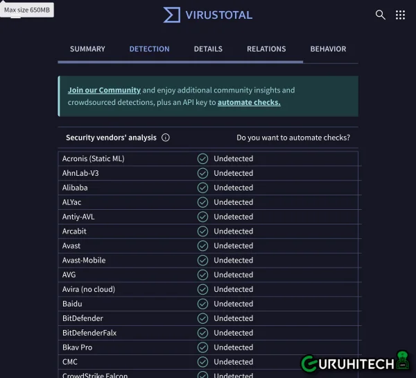Click the checkmark icon in Avira row

click(202, 289)
